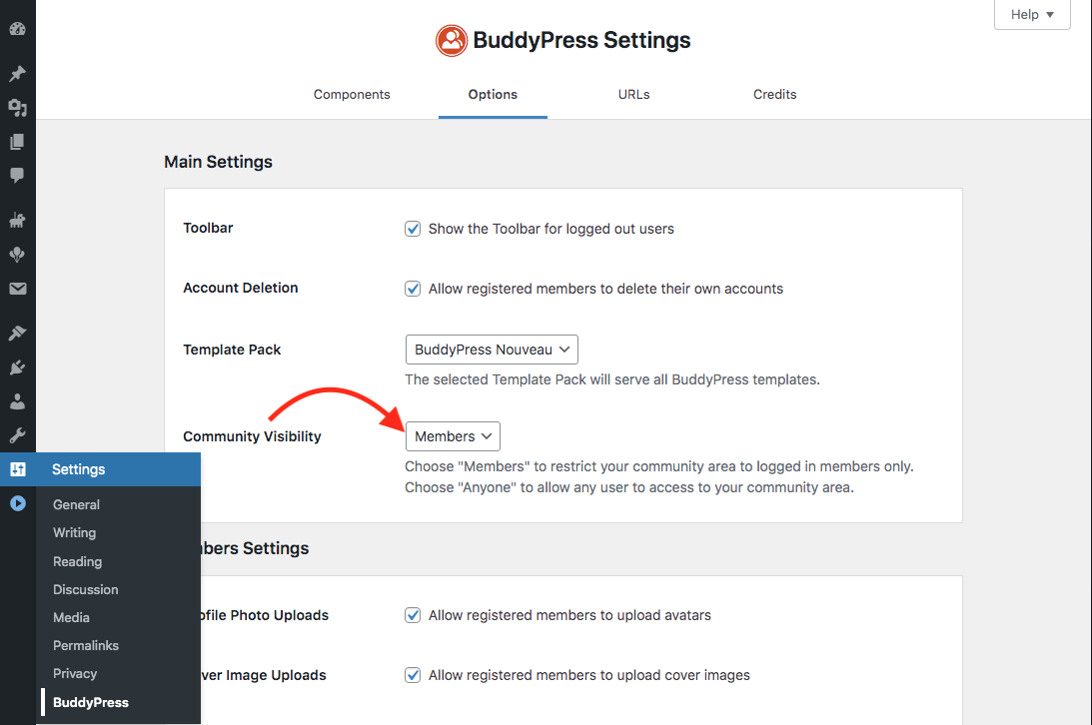Switch to the Components tab

pos(352,95)
